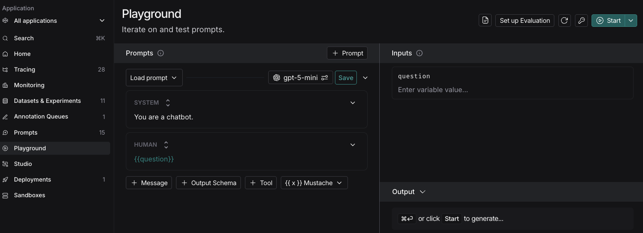
Task: Click the question variable input field
Action: [512, 90]
